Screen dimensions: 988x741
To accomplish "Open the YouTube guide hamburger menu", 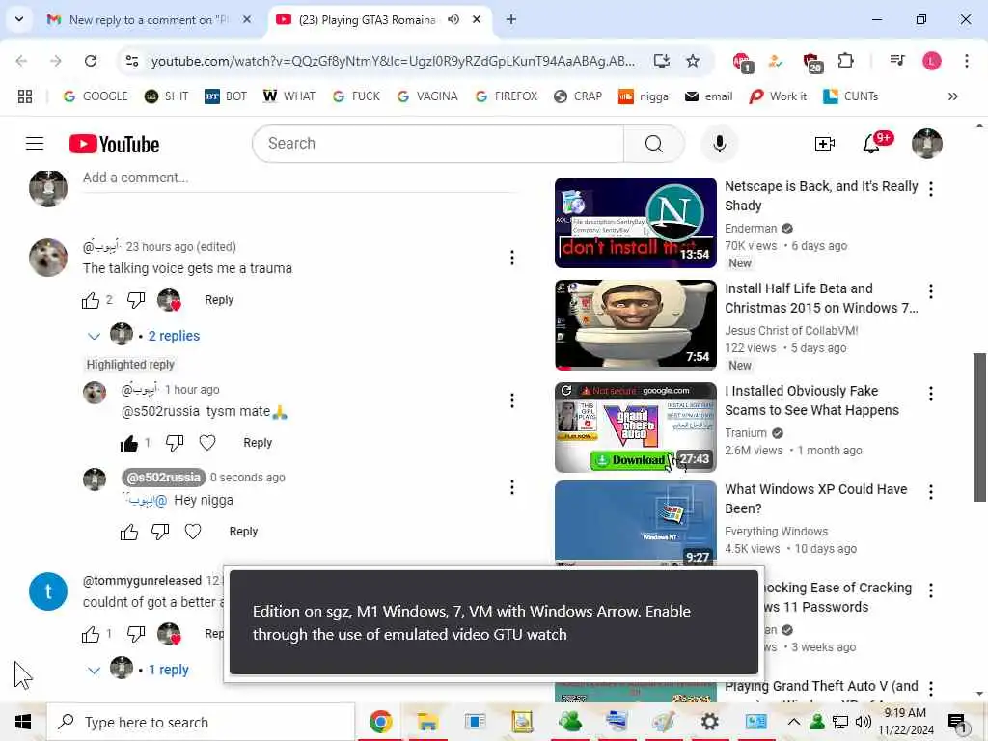I will [x=35, y=144].
